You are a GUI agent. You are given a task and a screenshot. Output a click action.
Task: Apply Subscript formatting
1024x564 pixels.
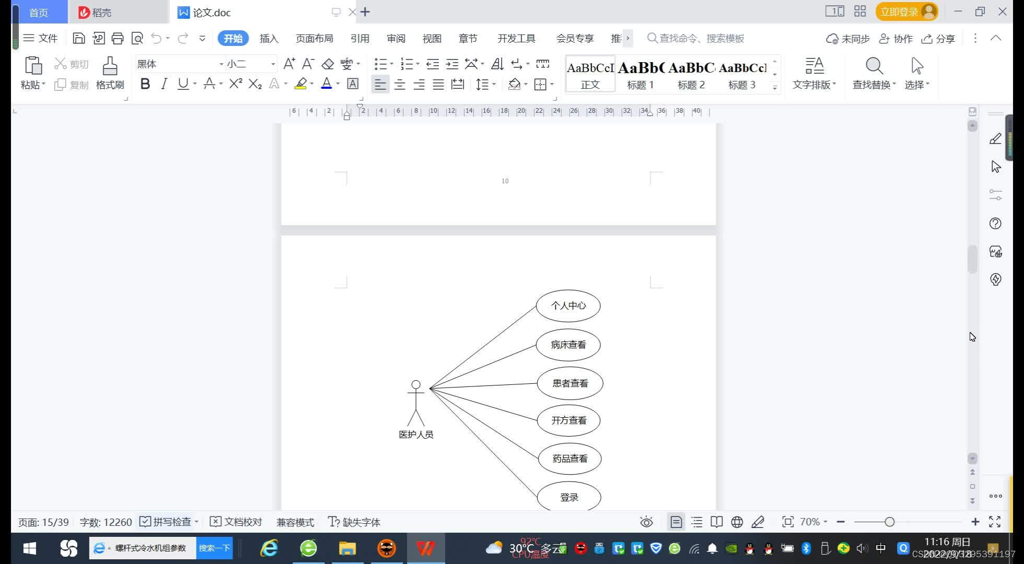(255, 84)
